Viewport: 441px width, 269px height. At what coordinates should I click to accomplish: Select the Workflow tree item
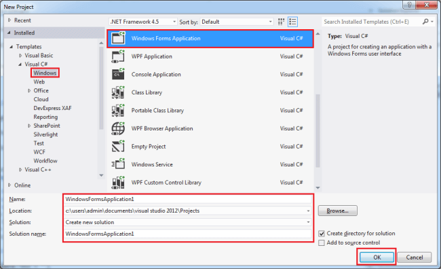point(45,161)
